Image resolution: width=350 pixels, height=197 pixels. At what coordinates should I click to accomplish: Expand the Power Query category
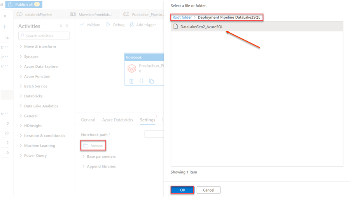click(x=35, y=155)
